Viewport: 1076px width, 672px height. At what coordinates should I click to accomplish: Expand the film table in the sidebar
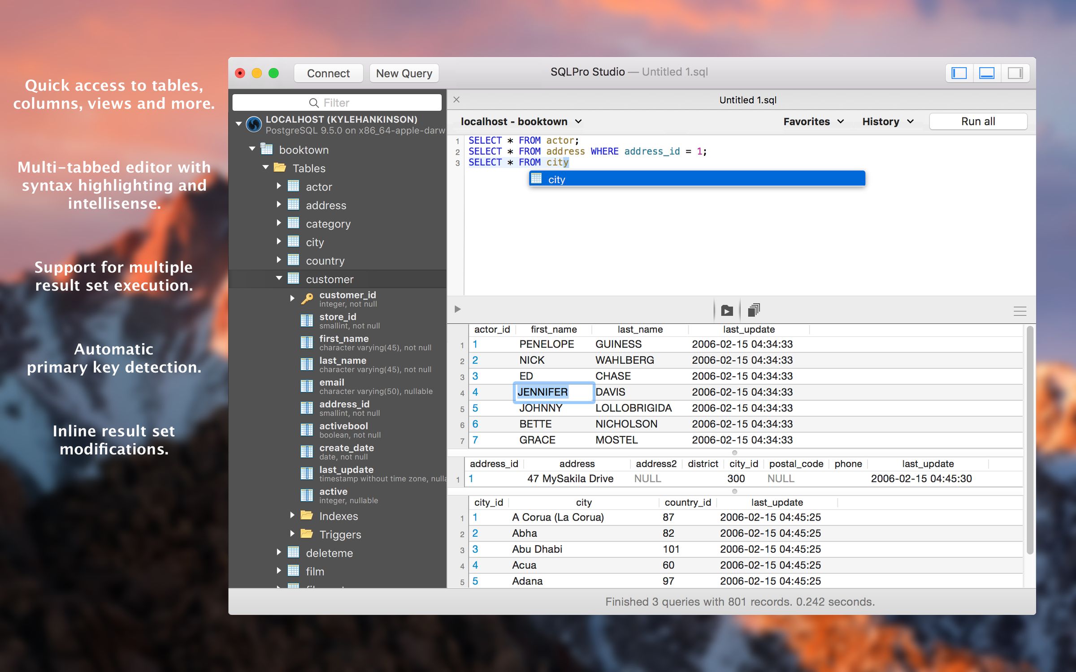tap(279, 571)
